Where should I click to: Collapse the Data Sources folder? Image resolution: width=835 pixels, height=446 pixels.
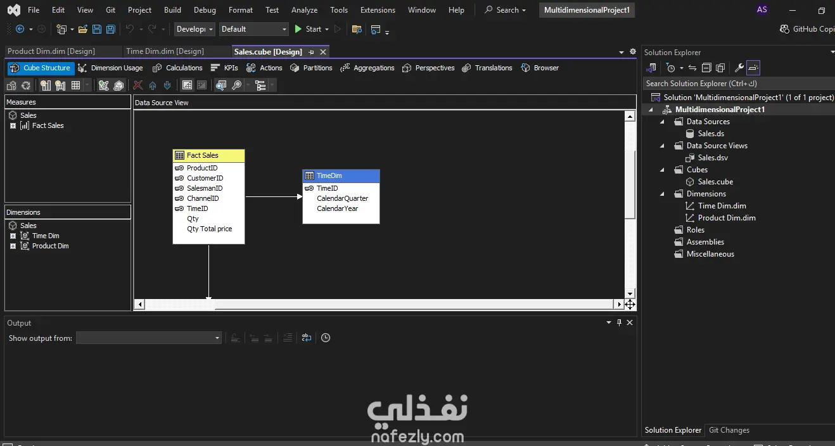pyautogui.click(x=663, y=122)
